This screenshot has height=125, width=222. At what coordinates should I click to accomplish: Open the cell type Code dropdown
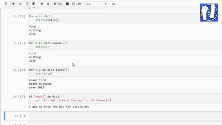click(x=96, y=4)
